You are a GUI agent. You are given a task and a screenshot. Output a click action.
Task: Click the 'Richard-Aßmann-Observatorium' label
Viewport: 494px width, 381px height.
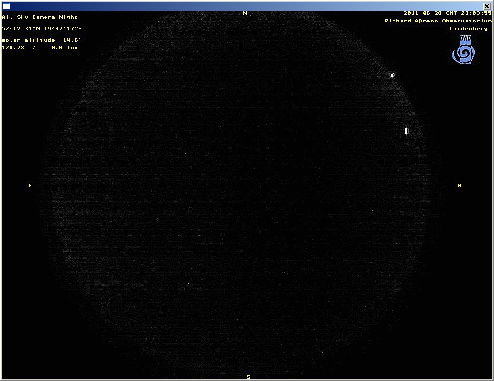438,21
